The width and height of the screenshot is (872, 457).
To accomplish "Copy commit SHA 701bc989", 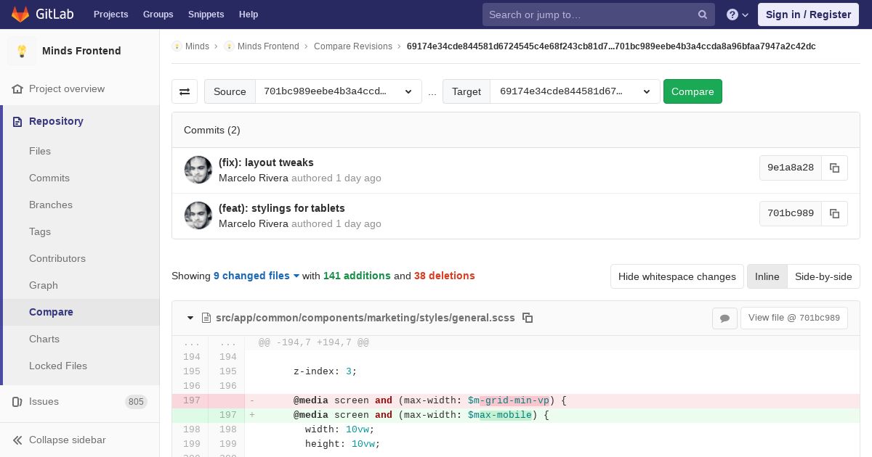I will tap(834, 213).
